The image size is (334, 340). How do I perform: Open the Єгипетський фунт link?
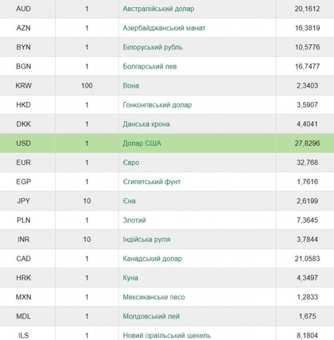coord(152,182)
